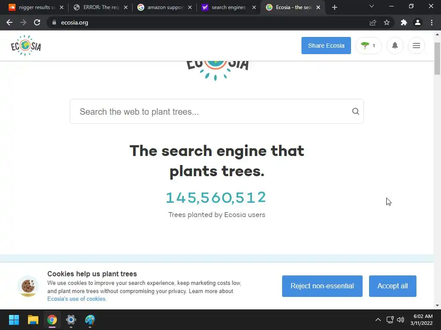Viewport: 441px width, 330px height.
Task: Reject non-essential cookies
Action: coord(322,286)
